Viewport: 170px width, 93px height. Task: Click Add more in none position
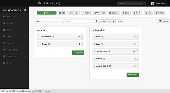[x=78, y=52]
